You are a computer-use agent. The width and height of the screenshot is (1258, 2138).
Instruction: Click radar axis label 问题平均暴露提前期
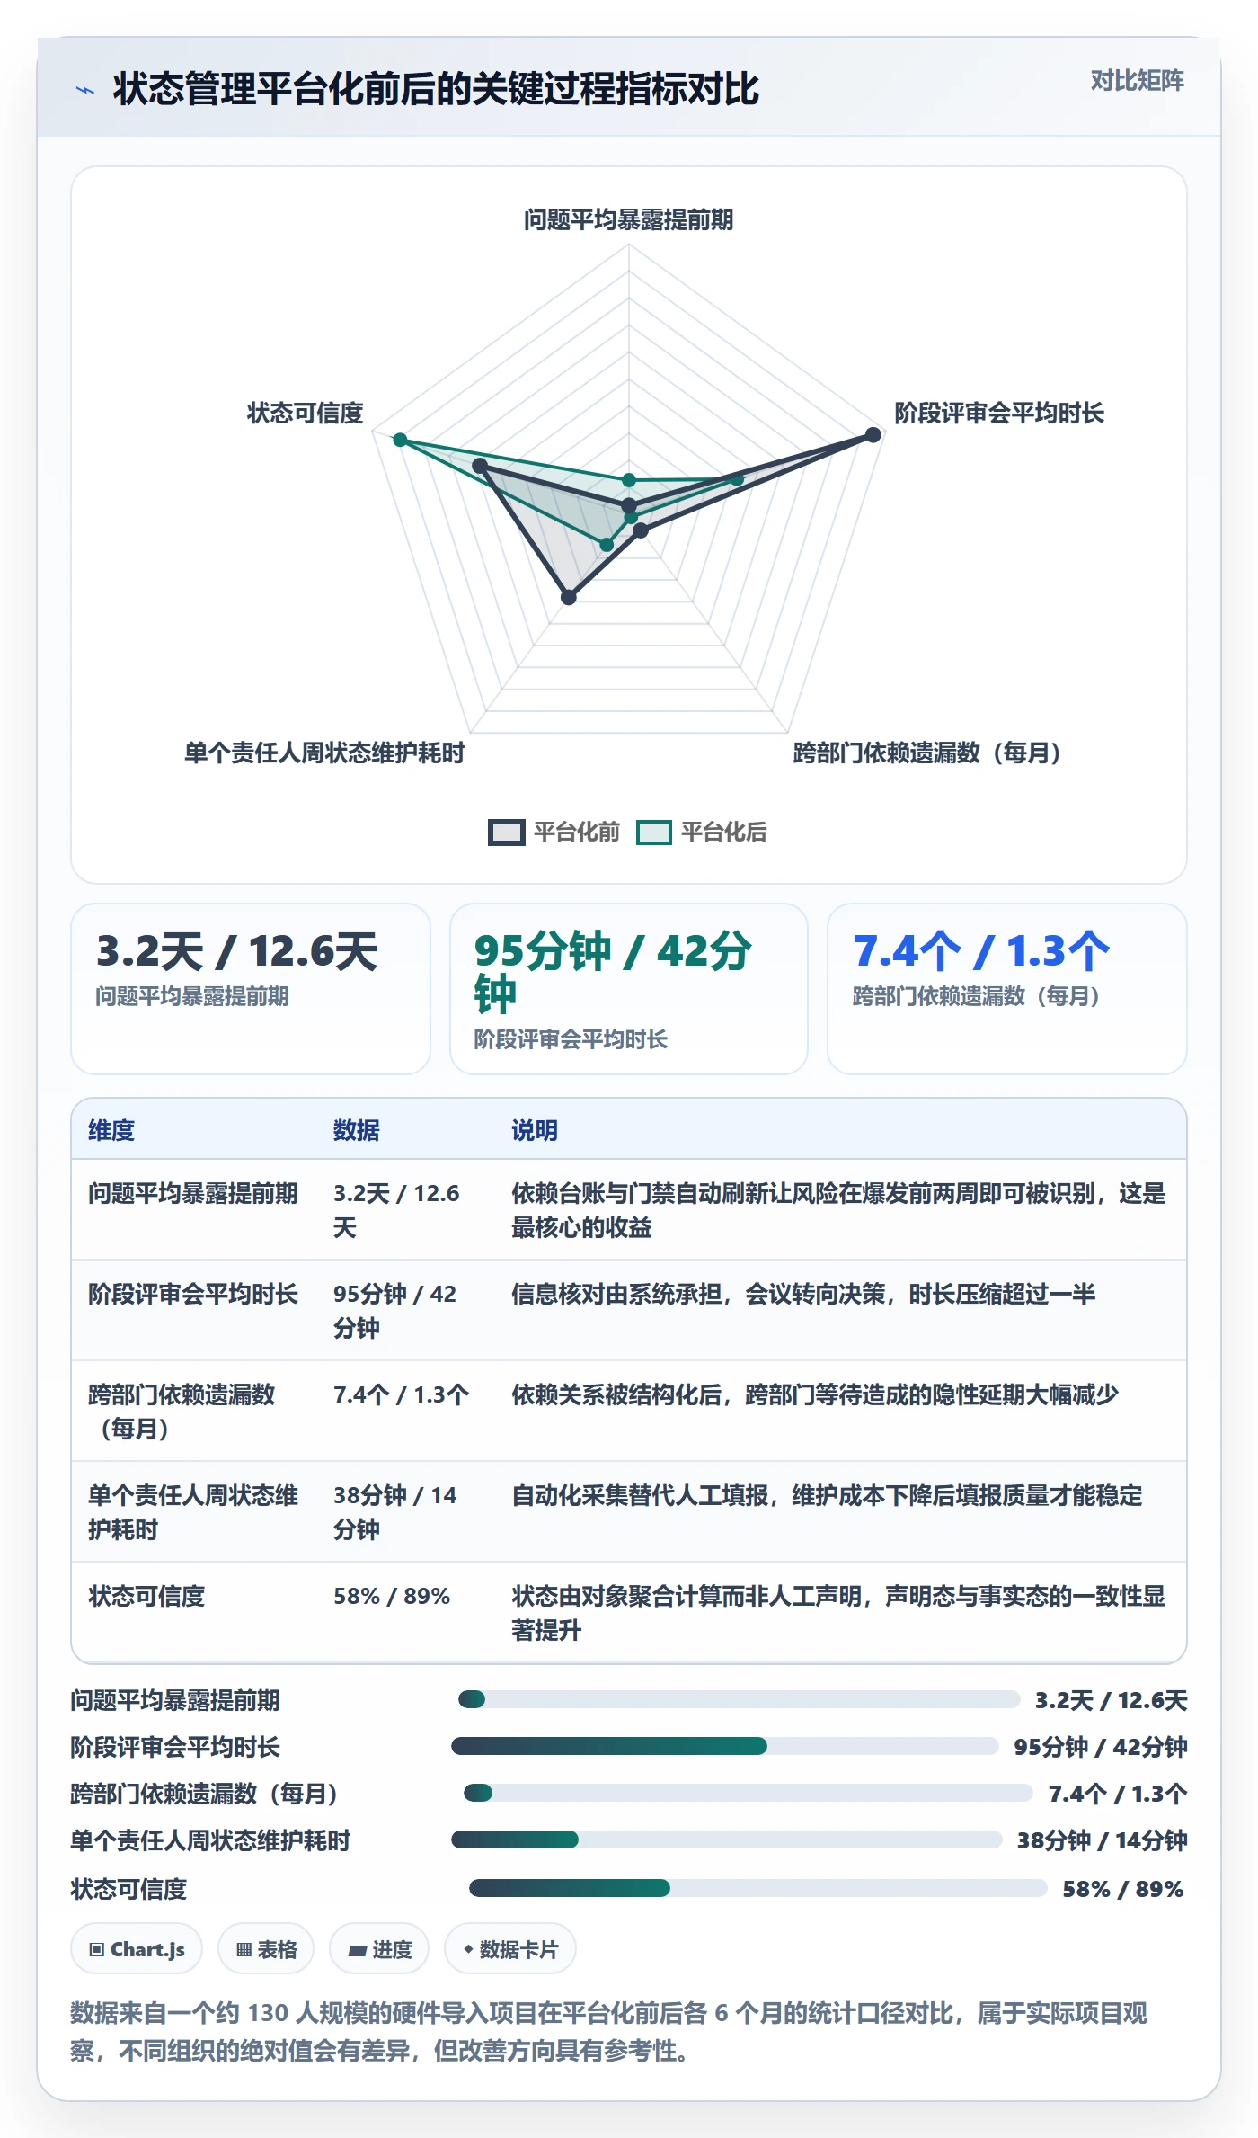coord(629,219)
